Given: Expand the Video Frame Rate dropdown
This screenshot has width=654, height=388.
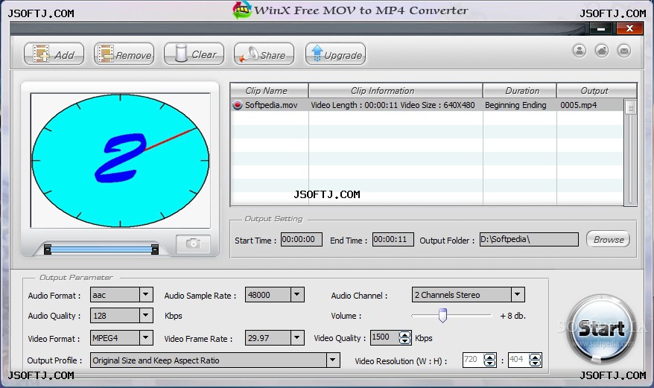Looking at the screenshot, I should tap(297, 337).
